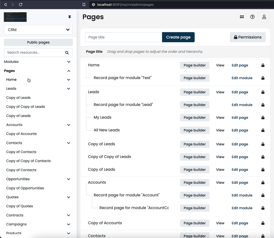274x238 pixels.
Task: Collapse the Pages section chevron
Action: click(x=69, y=71)
